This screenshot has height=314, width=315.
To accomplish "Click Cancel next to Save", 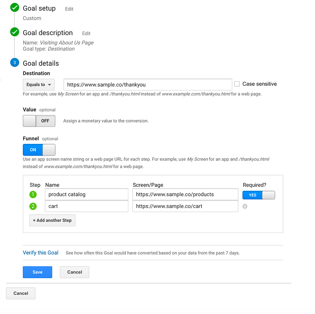I will [74, 272].
